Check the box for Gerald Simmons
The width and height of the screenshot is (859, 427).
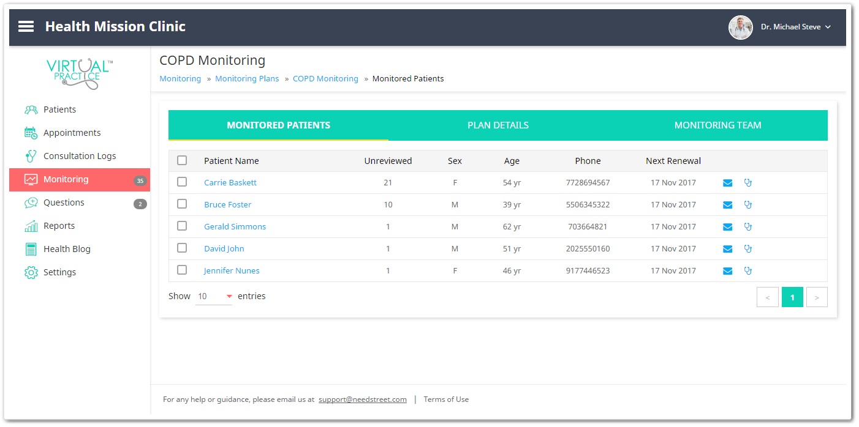click(x=182, y=226)
